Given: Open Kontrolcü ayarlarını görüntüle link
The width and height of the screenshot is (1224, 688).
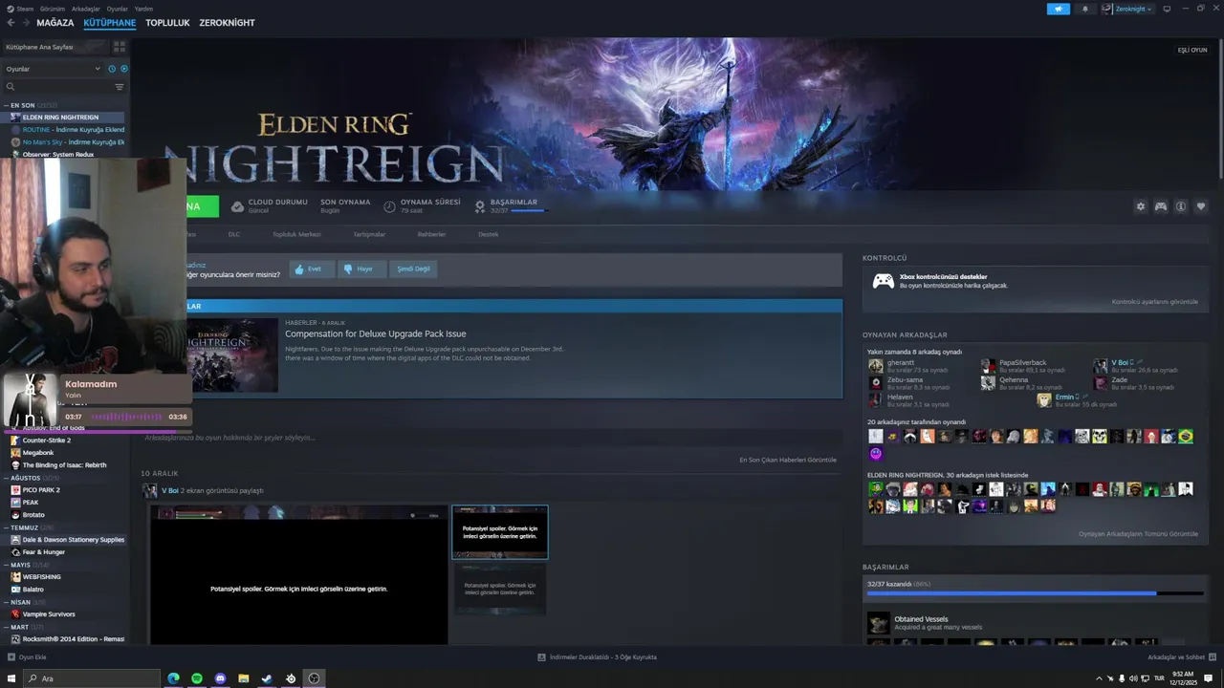Looking at the screenshot, I should tap(1154, 302).
